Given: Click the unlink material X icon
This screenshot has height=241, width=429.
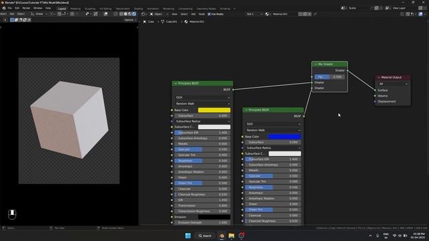Looking at the screenshot, I should pyautogui.click(x=310, y=14).
